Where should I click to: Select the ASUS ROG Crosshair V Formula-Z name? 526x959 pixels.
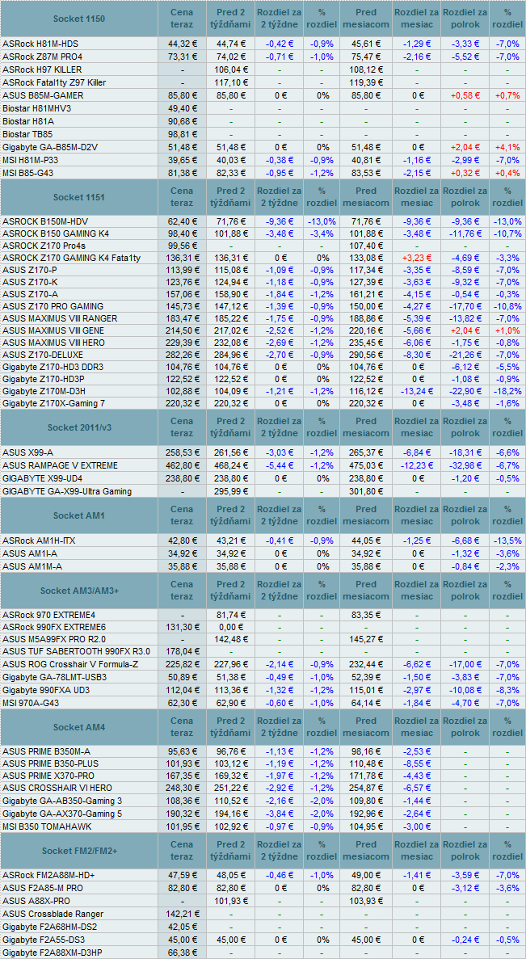point(72,665)
